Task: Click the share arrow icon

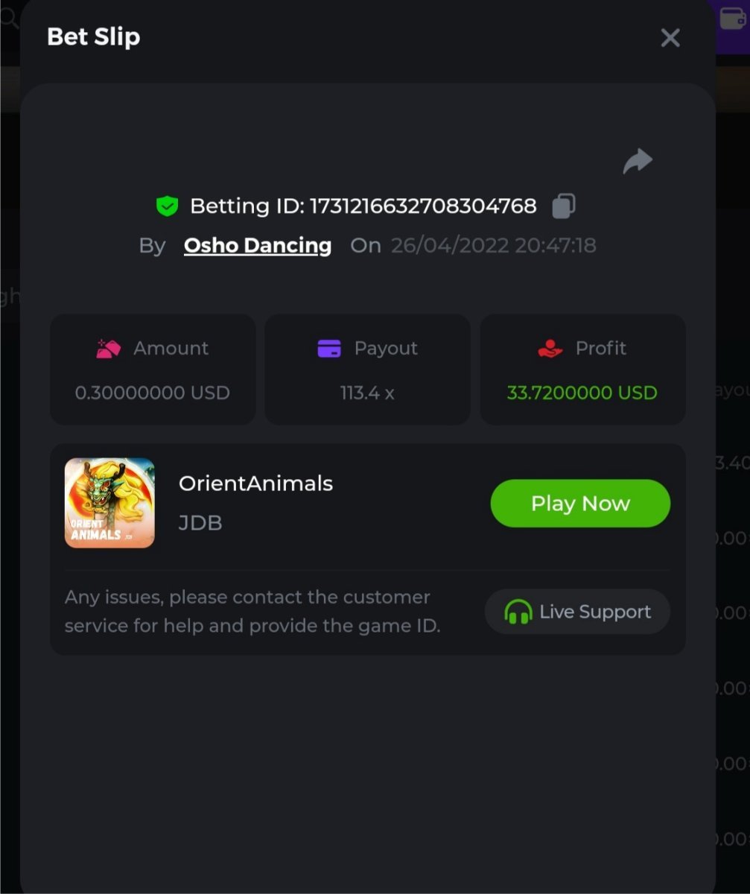Action: [x=638, y=161]
